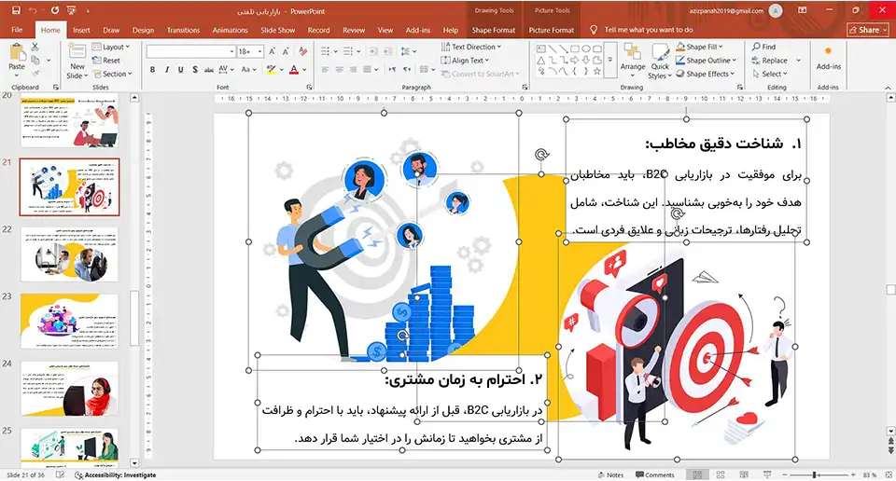Toggle right text alignment
The width and height of the screenshot is (896, 481).
coord(353,70)
